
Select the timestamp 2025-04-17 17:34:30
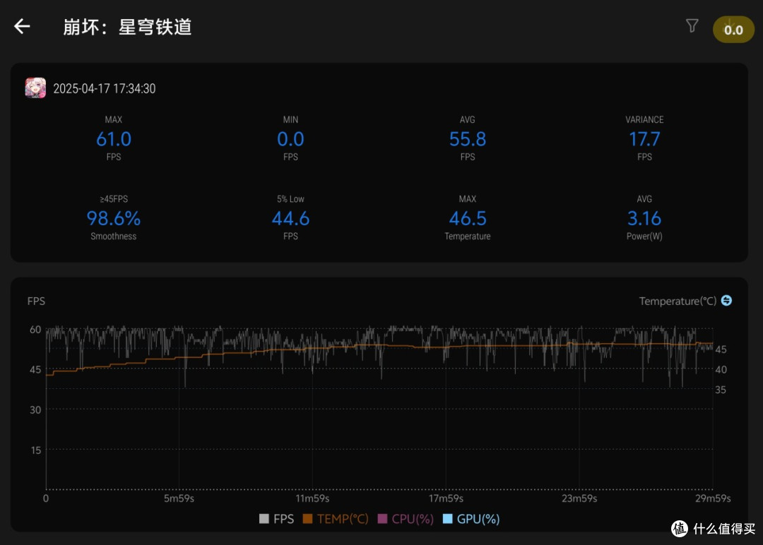[x=104, y=88]
